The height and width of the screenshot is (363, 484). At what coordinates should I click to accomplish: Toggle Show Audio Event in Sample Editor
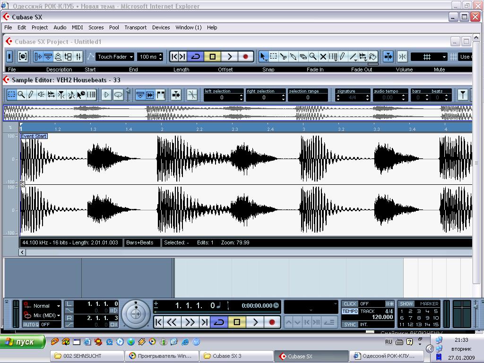click(x=150, y=95)
